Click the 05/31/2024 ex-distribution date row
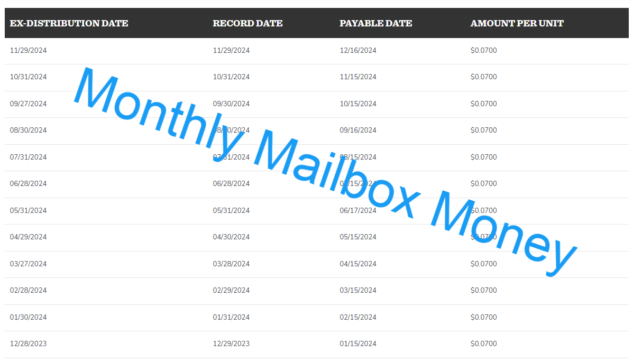Viewport: 633px width, 363px height. click(x=28, y=210)
